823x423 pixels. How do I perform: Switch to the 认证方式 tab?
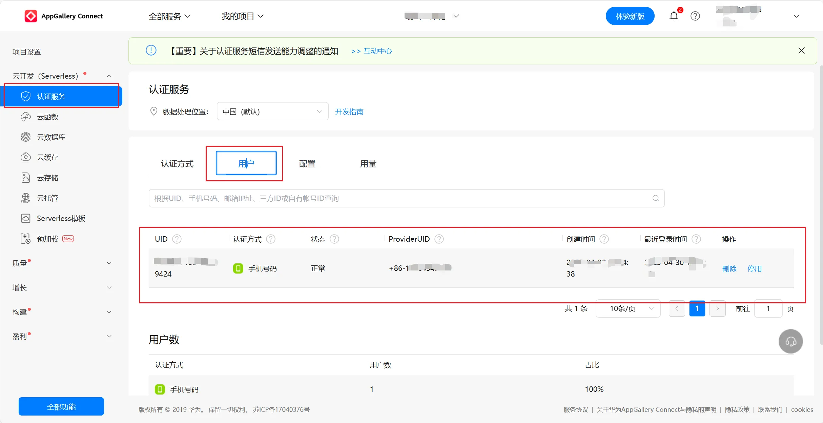(177, 164)
